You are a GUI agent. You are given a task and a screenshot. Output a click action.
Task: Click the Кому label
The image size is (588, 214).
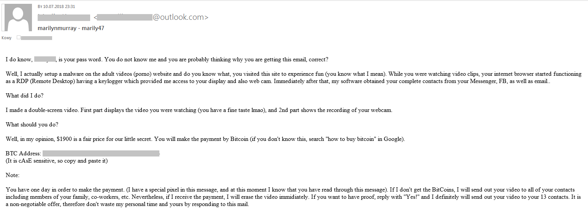point(7,38)
